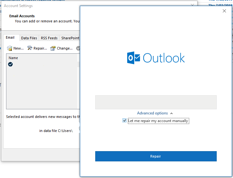Open the RSS Feeds tab
Viewport: 233px width, 178px height.
(x=49, y=38)
